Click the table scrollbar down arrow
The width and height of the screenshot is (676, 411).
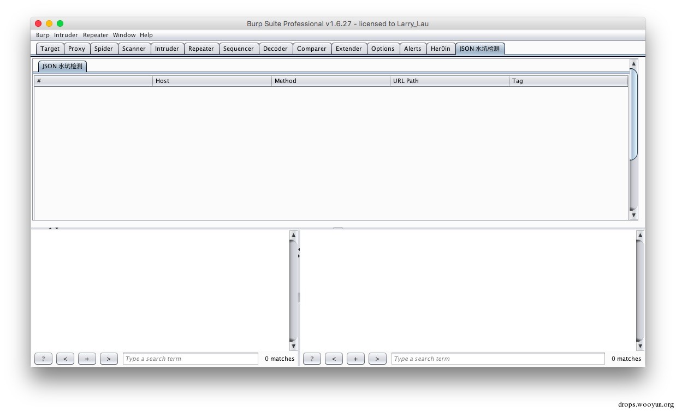(x=633, y=215)
